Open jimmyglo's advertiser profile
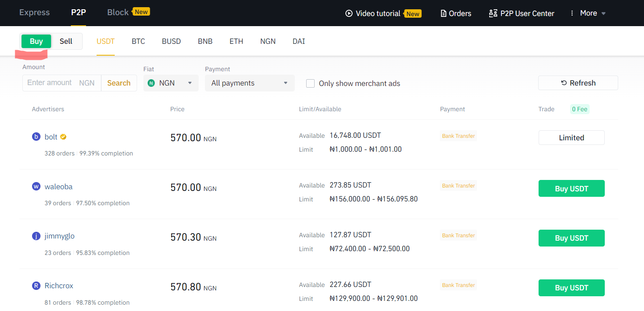644x311 pixels. click(59, 236)
